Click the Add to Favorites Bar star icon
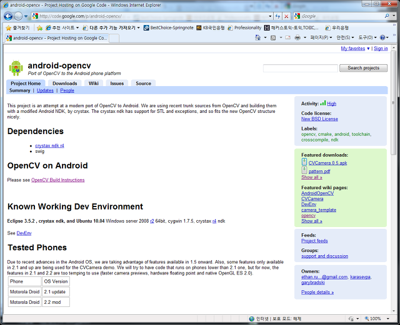 tap(39, 28)
